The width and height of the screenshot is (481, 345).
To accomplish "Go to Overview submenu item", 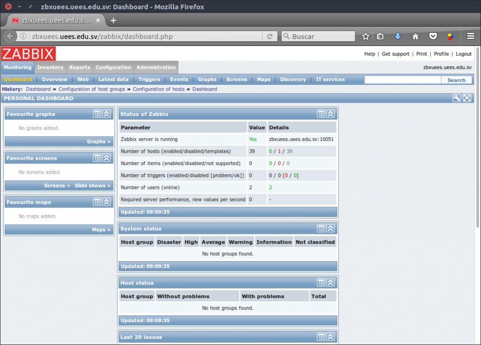I will click(x=54, y=79).
